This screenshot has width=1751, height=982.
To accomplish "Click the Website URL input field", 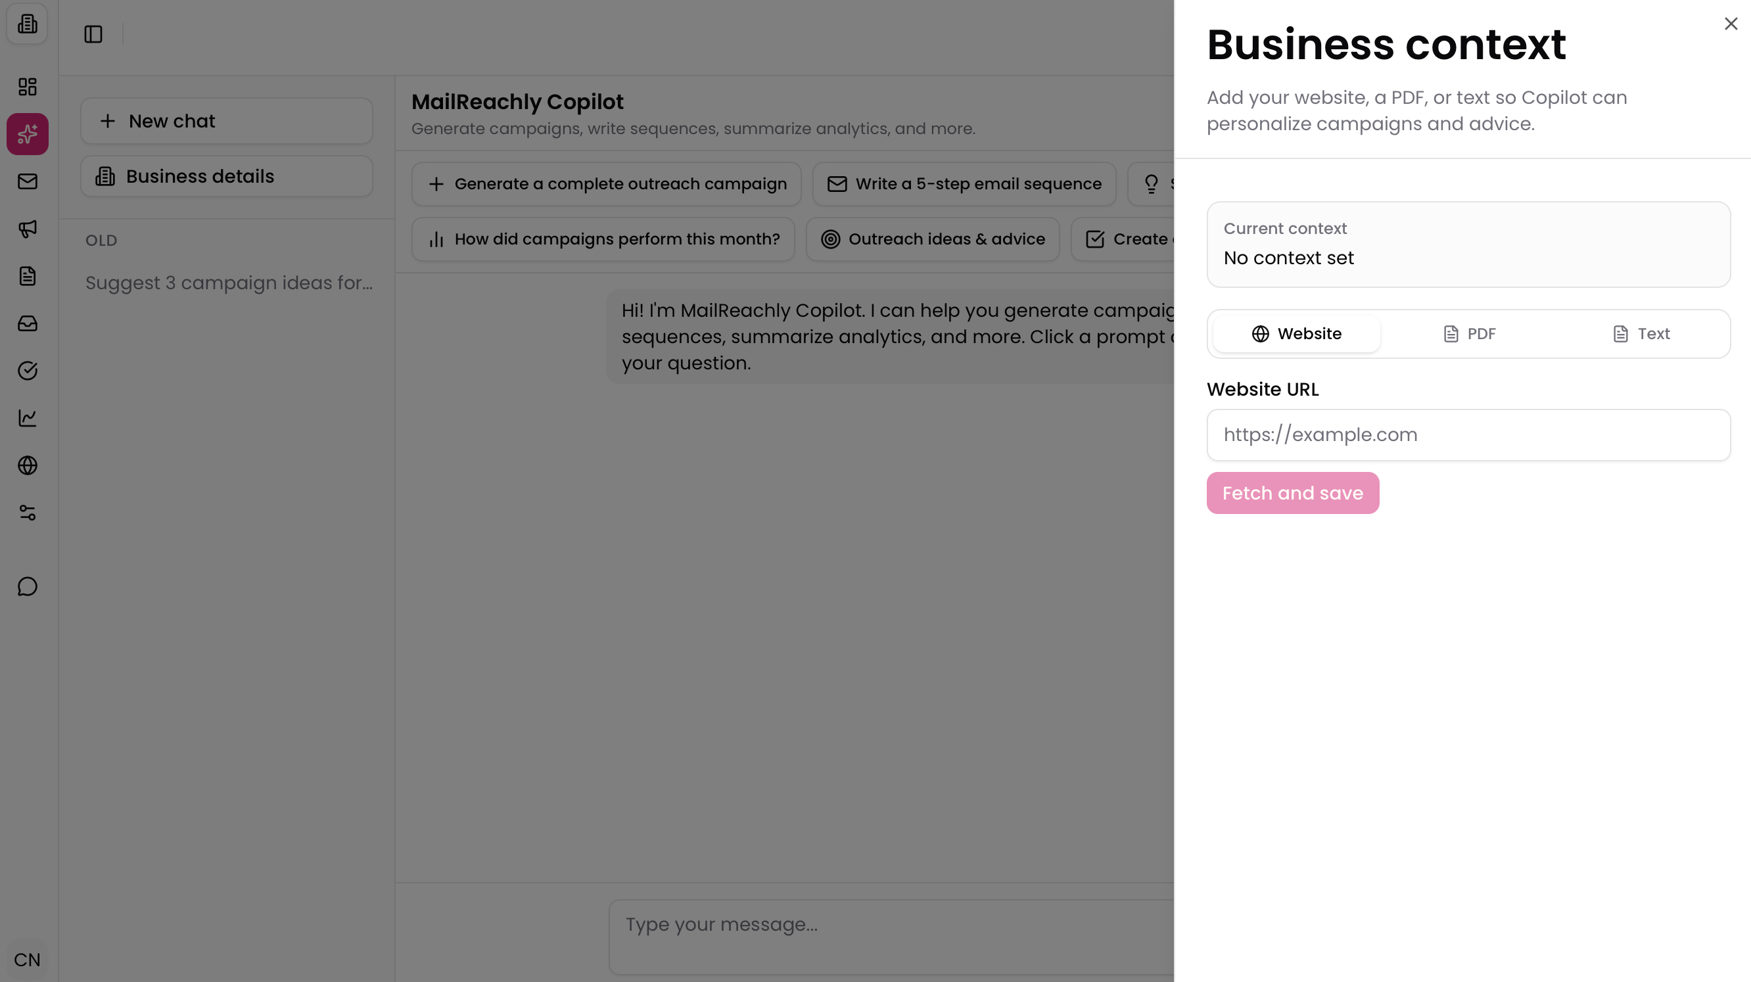I will (1468, 434).
